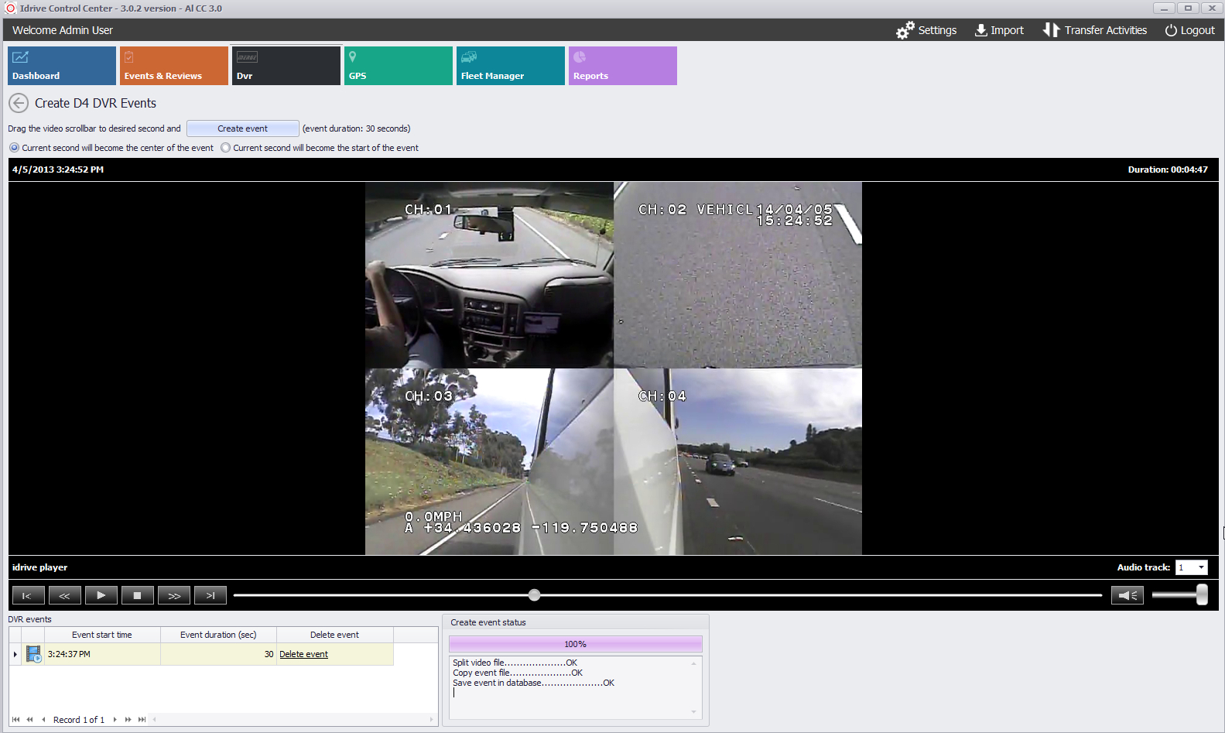Stop the video playback

(x=137, y=595)
